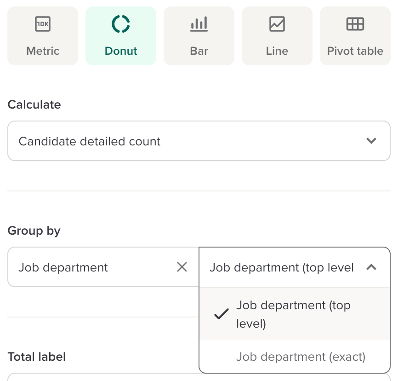Pick the Line chart icon
The height and width of the screenshot is (381, 398).
pyautogui.click(x=277, y=24)
